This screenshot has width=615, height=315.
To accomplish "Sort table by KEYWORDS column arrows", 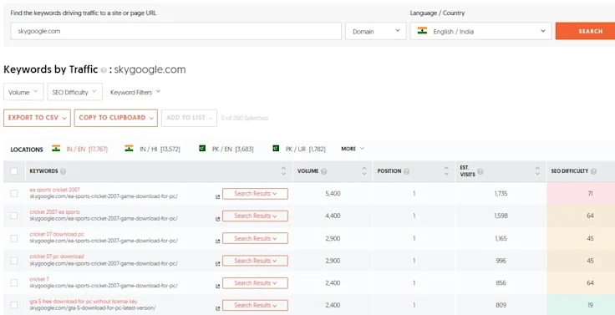I will pyautogui.click(x=283, y=171).
